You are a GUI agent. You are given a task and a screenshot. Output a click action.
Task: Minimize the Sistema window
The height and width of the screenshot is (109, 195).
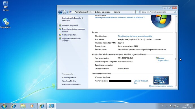(164, 8)
